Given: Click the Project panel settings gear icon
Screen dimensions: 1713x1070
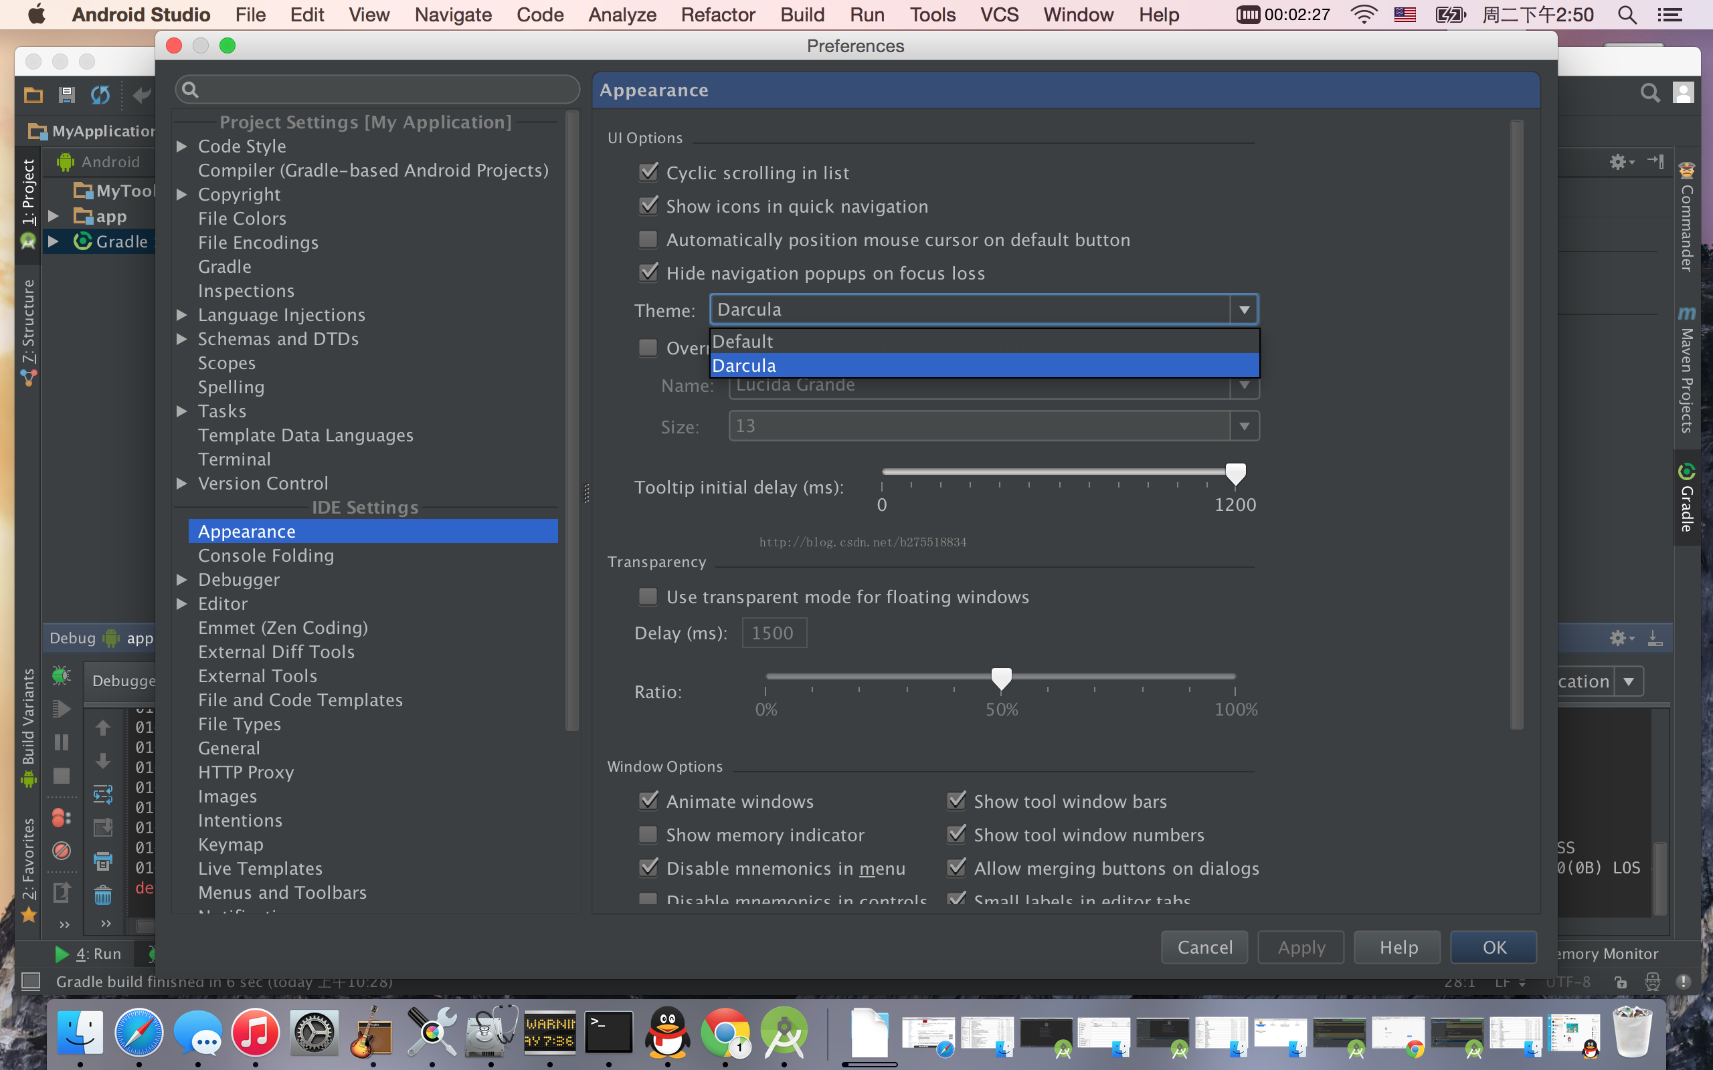Looking at the screenshot, I should [1620, 161].
